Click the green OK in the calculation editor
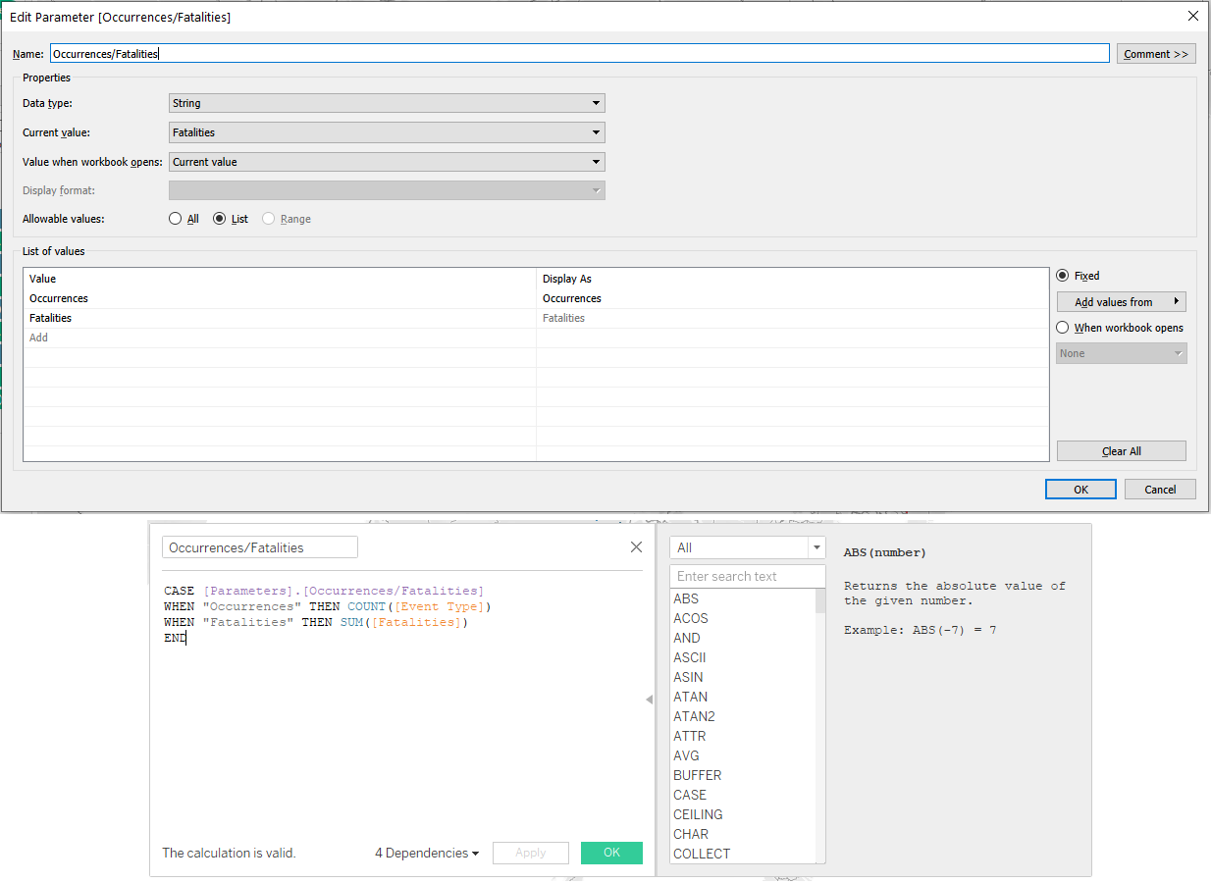Viewport: 1211px width, 883px height. coord(611,853)
